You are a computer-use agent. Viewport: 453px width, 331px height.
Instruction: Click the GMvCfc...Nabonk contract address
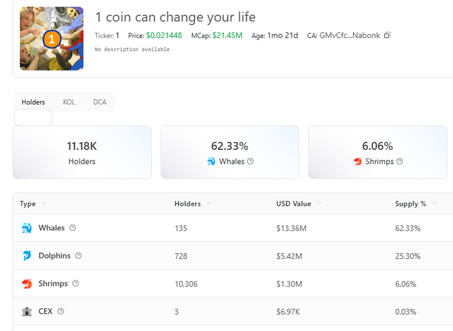pos(350,35)
